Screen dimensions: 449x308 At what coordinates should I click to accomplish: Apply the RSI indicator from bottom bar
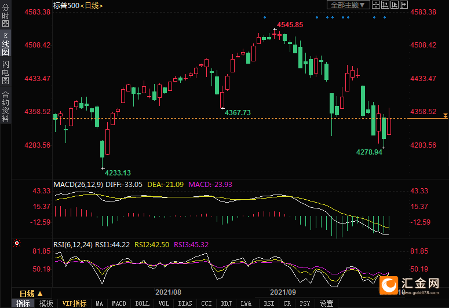coord(269,303)
